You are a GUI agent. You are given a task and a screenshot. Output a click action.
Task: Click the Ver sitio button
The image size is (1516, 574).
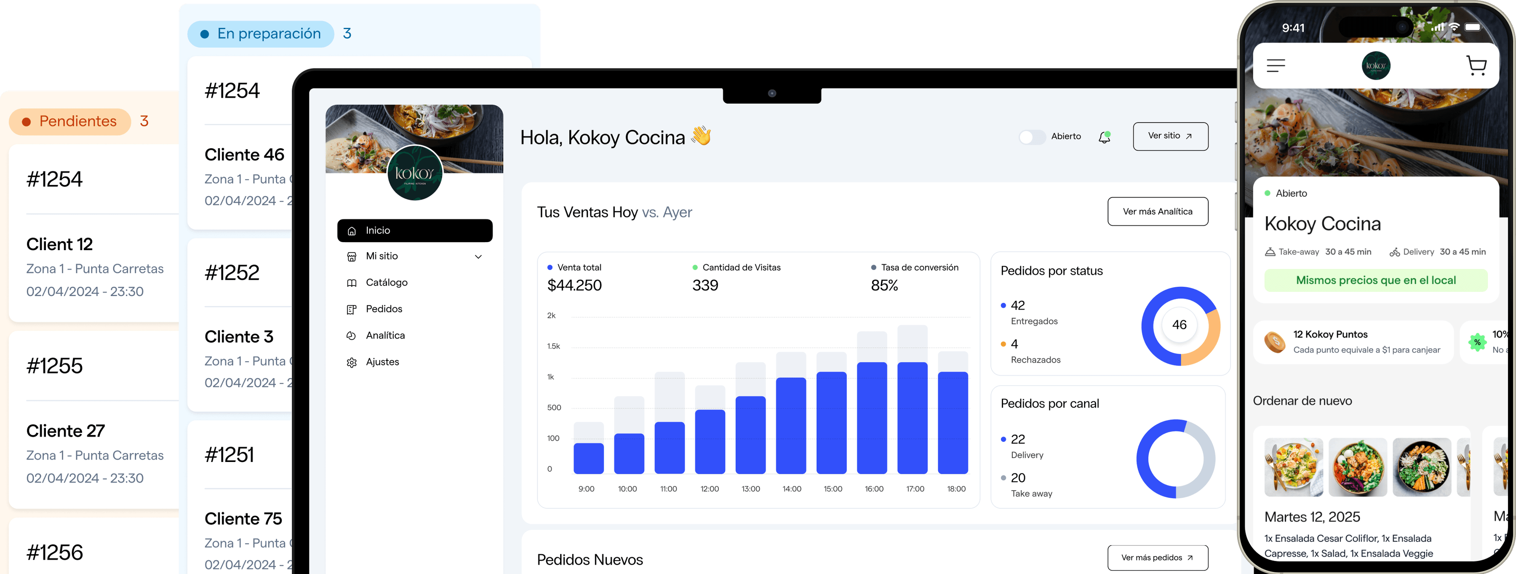[x=1170, y=136]
